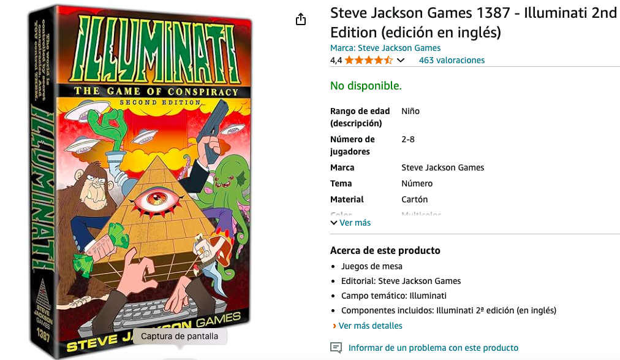Click the Steve Jackson Games value under Marca
Screen dimensions: 620x360
pos(442,167)
